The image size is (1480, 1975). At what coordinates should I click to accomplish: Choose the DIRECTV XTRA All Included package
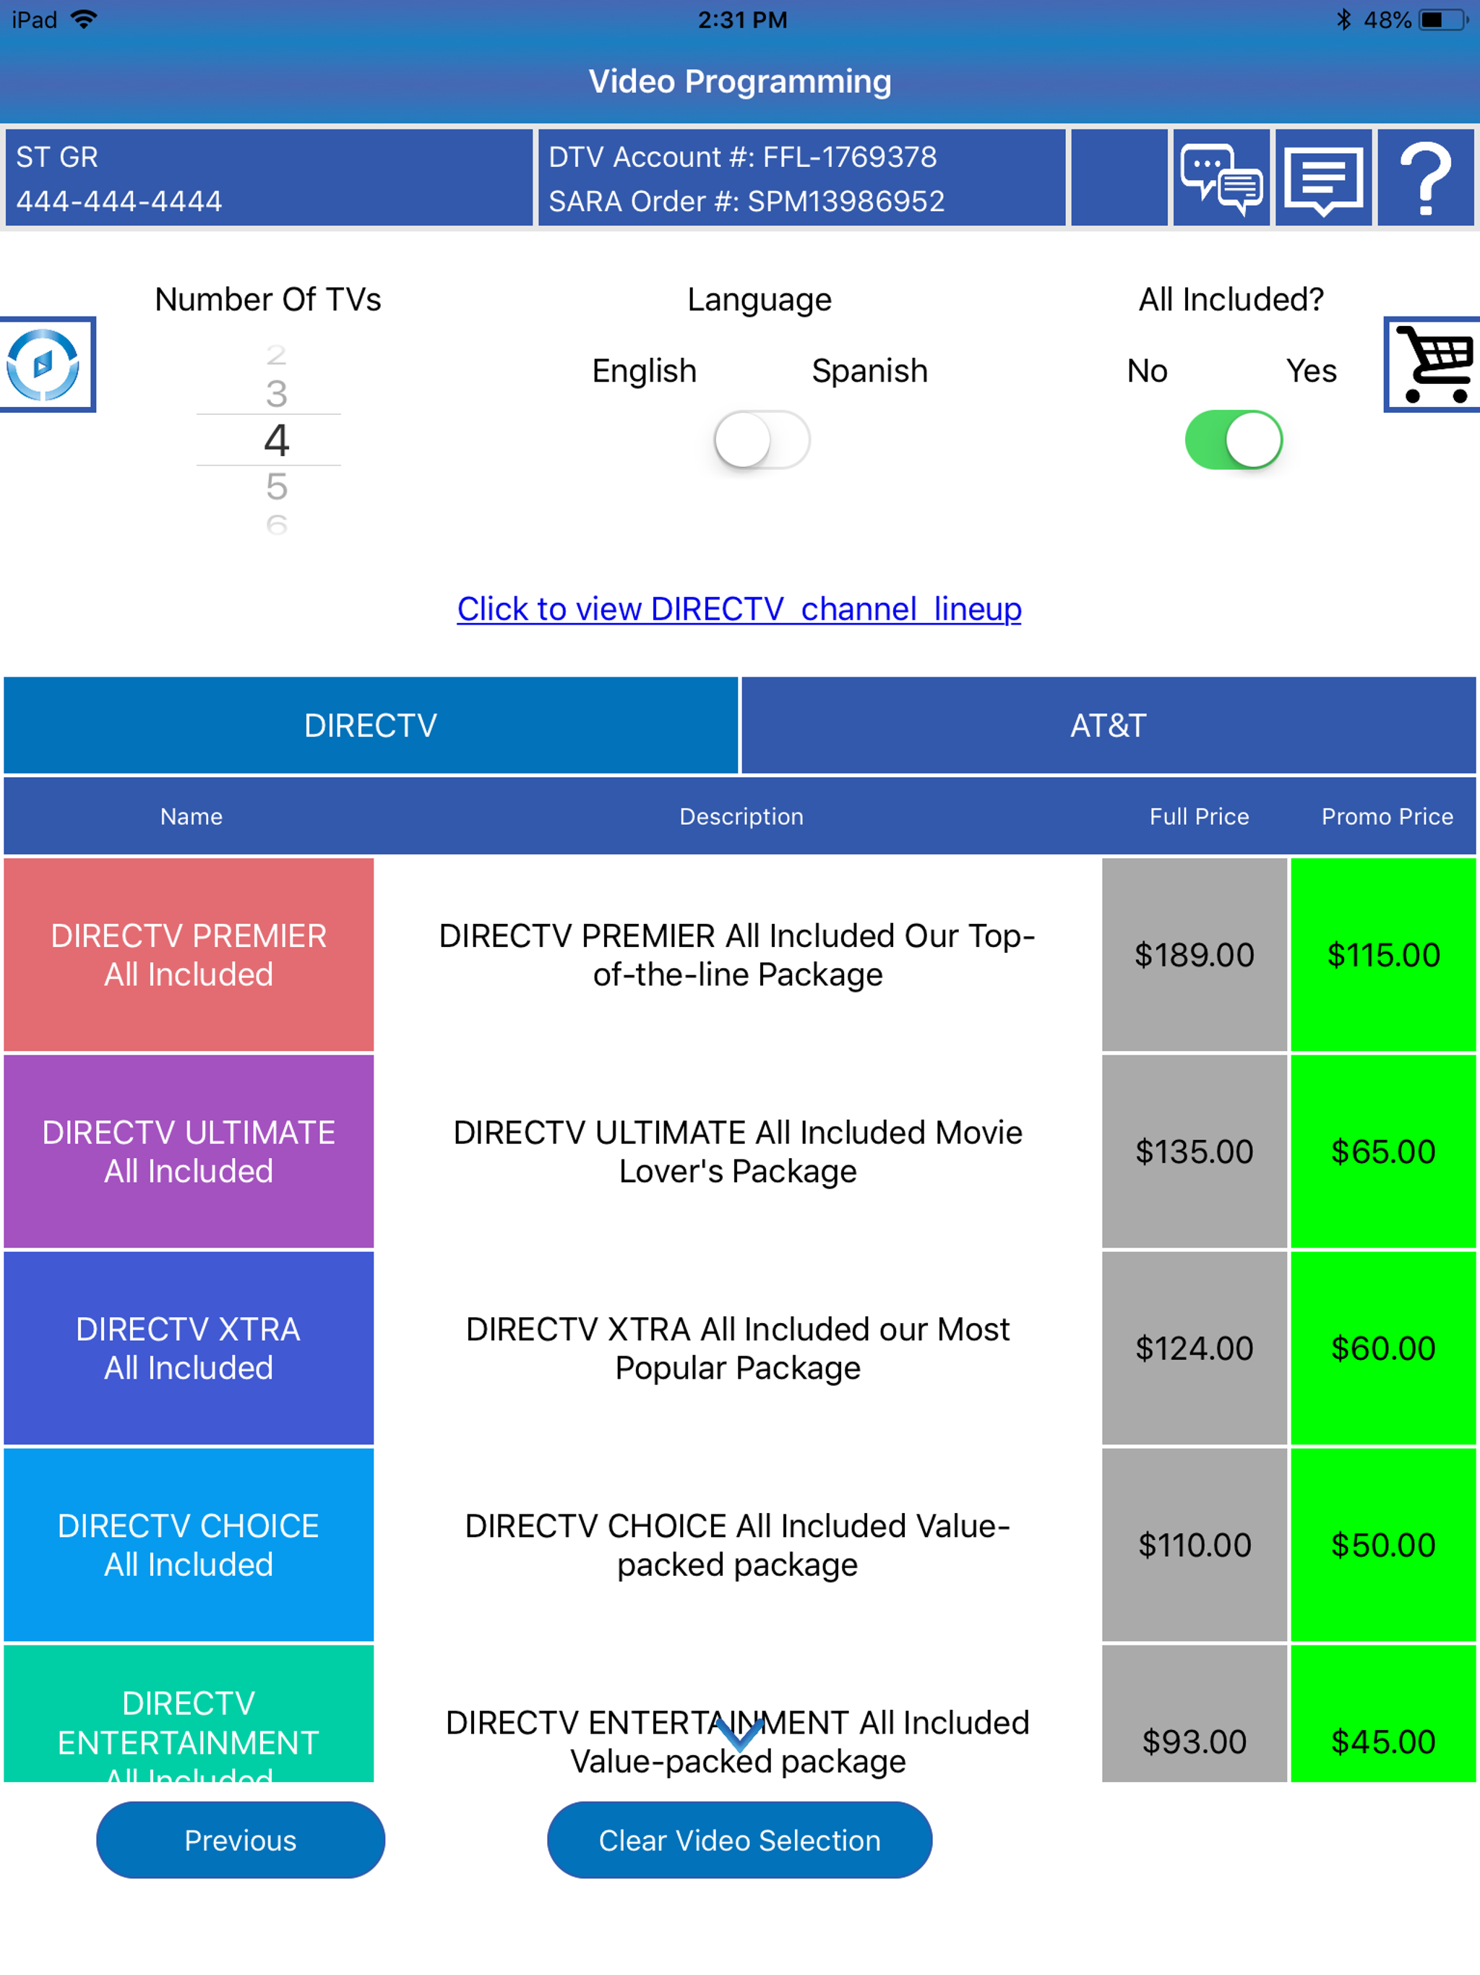pos(189,1348)
